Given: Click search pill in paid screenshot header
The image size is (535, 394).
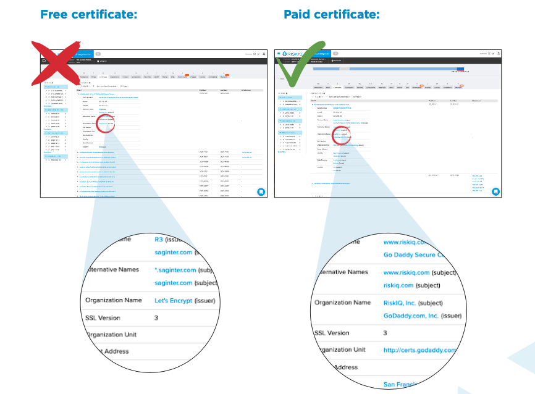Looking at the screenshot, I should [x=335, y=54].
